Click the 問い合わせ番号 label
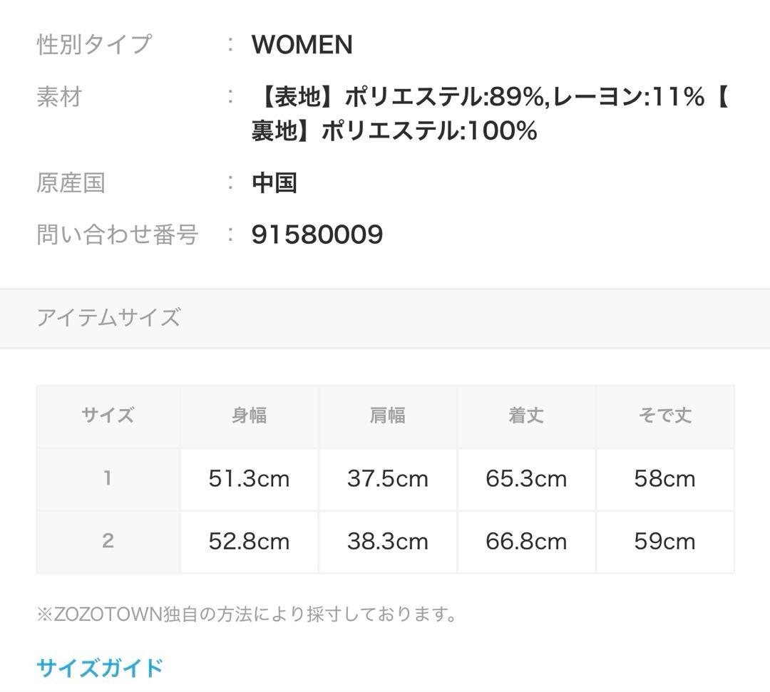770x692 pixels. click(x=117, y=234)
